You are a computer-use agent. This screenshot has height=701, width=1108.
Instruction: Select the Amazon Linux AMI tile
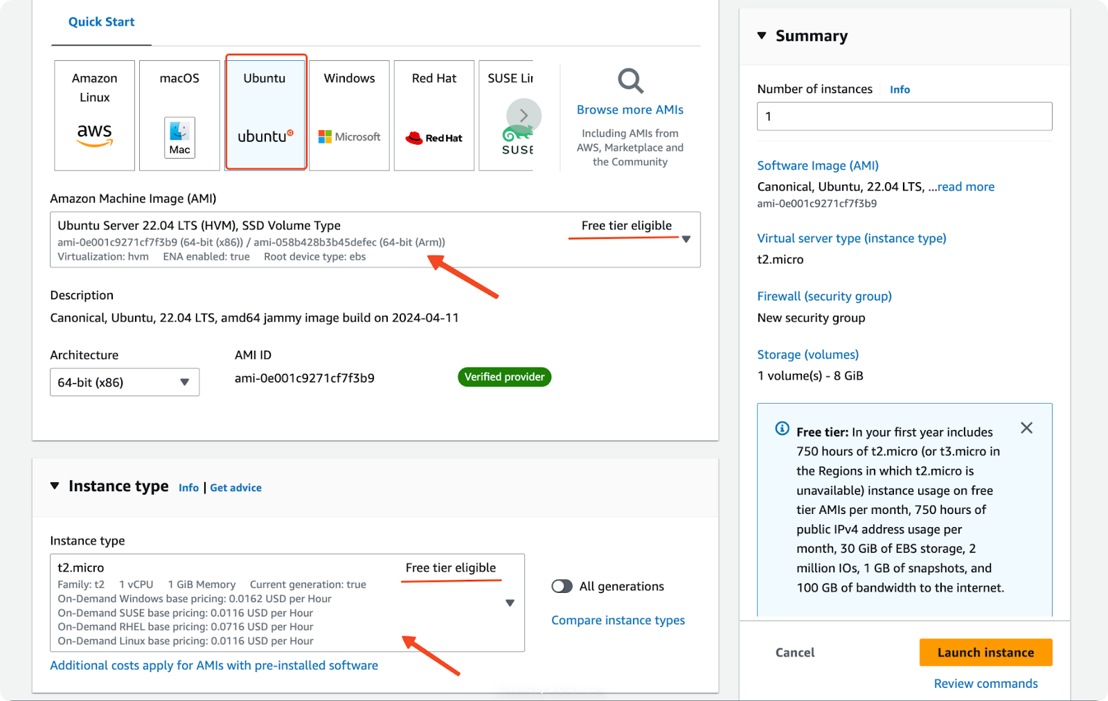click(95, 115)
